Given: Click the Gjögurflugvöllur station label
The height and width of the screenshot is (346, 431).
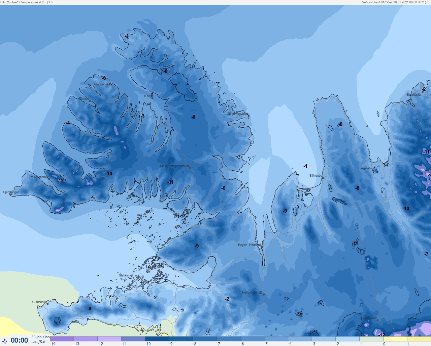Looking at the screenshot, I should tap(237, 114).
